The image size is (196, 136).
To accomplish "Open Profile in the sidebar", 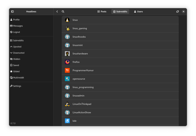I will (x=16, y=20).
